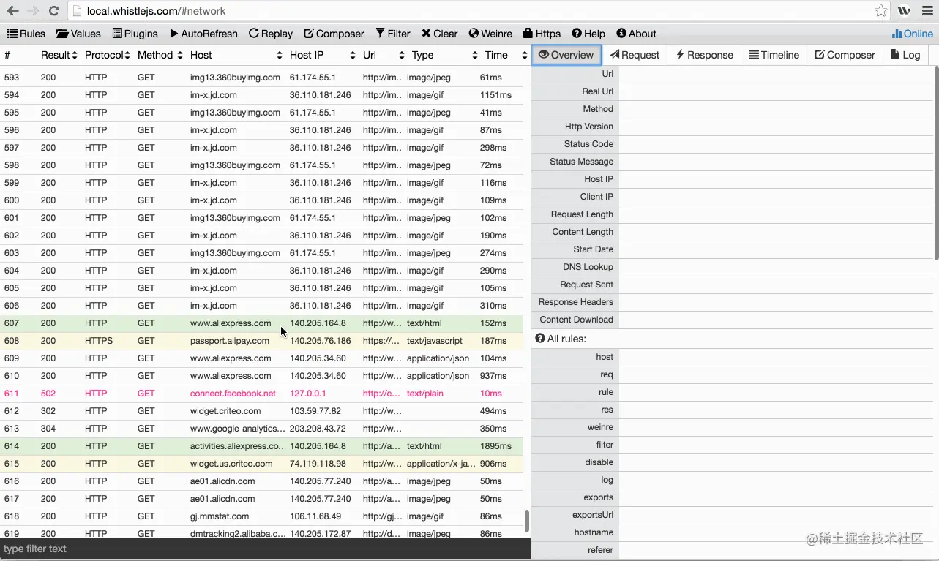Open the About info item

[x=636, y=34]
